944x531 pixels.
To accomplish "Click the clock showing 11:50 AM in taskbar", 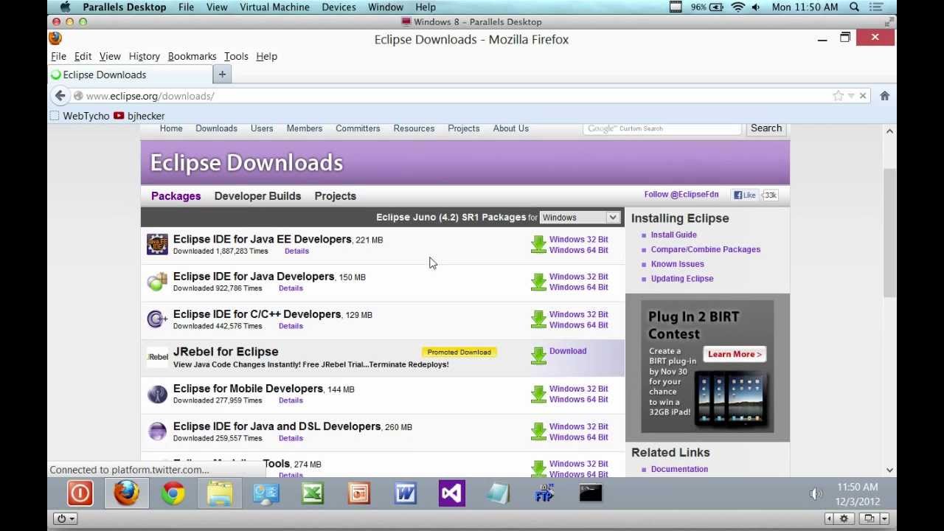I will coord(857,487).
